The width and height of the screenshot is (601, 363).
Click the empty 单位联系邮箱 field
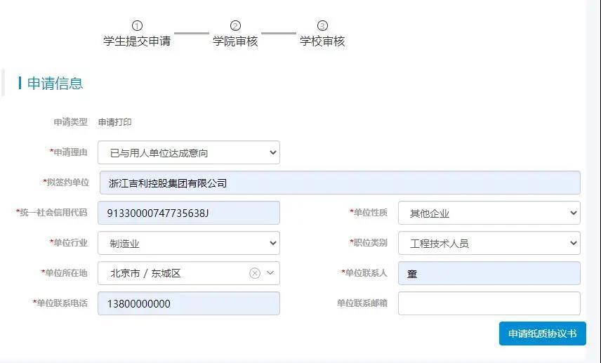(489, 303)
